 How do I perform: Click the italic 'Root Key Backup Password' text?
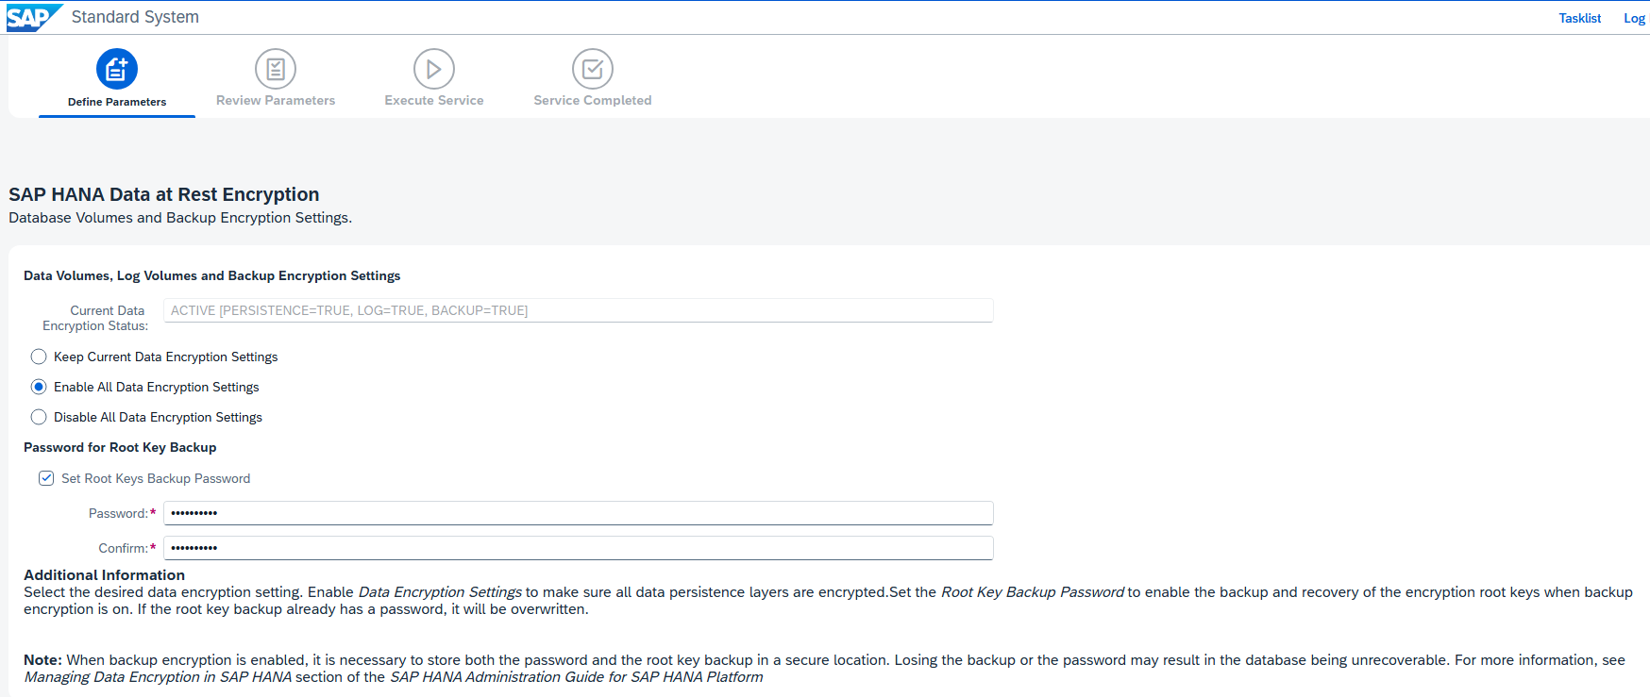point(1033,592)
